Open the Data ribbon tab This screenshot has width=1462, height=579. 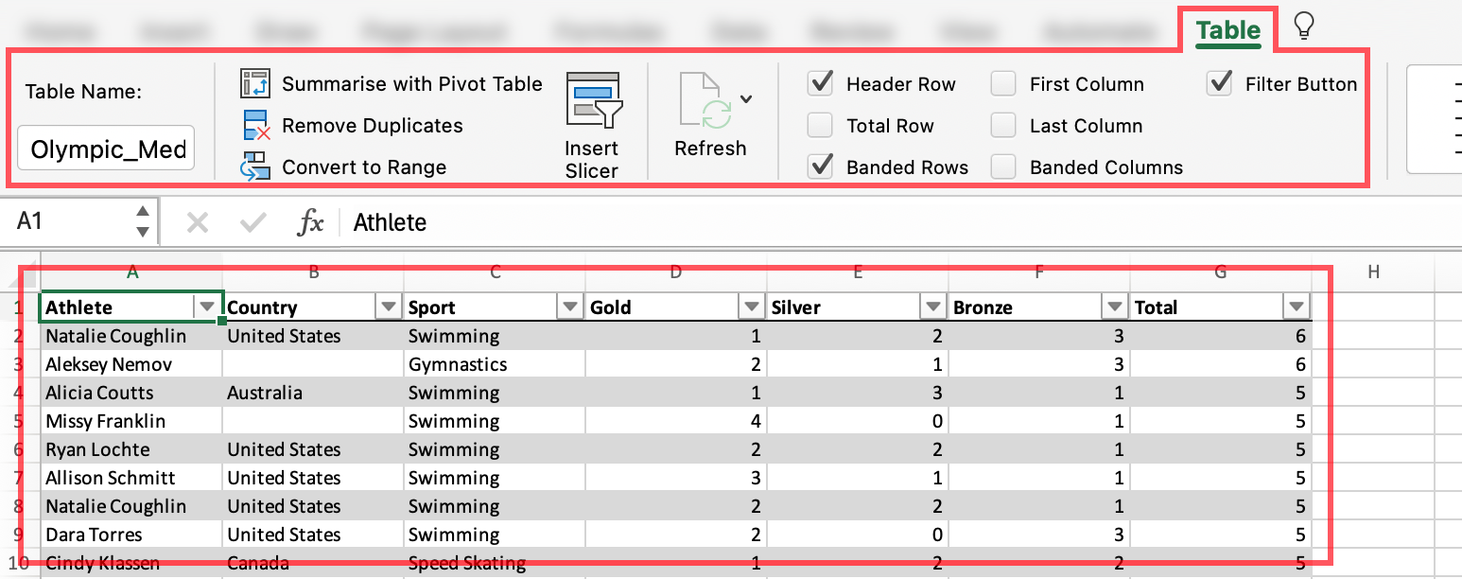(x=738, y=29)
